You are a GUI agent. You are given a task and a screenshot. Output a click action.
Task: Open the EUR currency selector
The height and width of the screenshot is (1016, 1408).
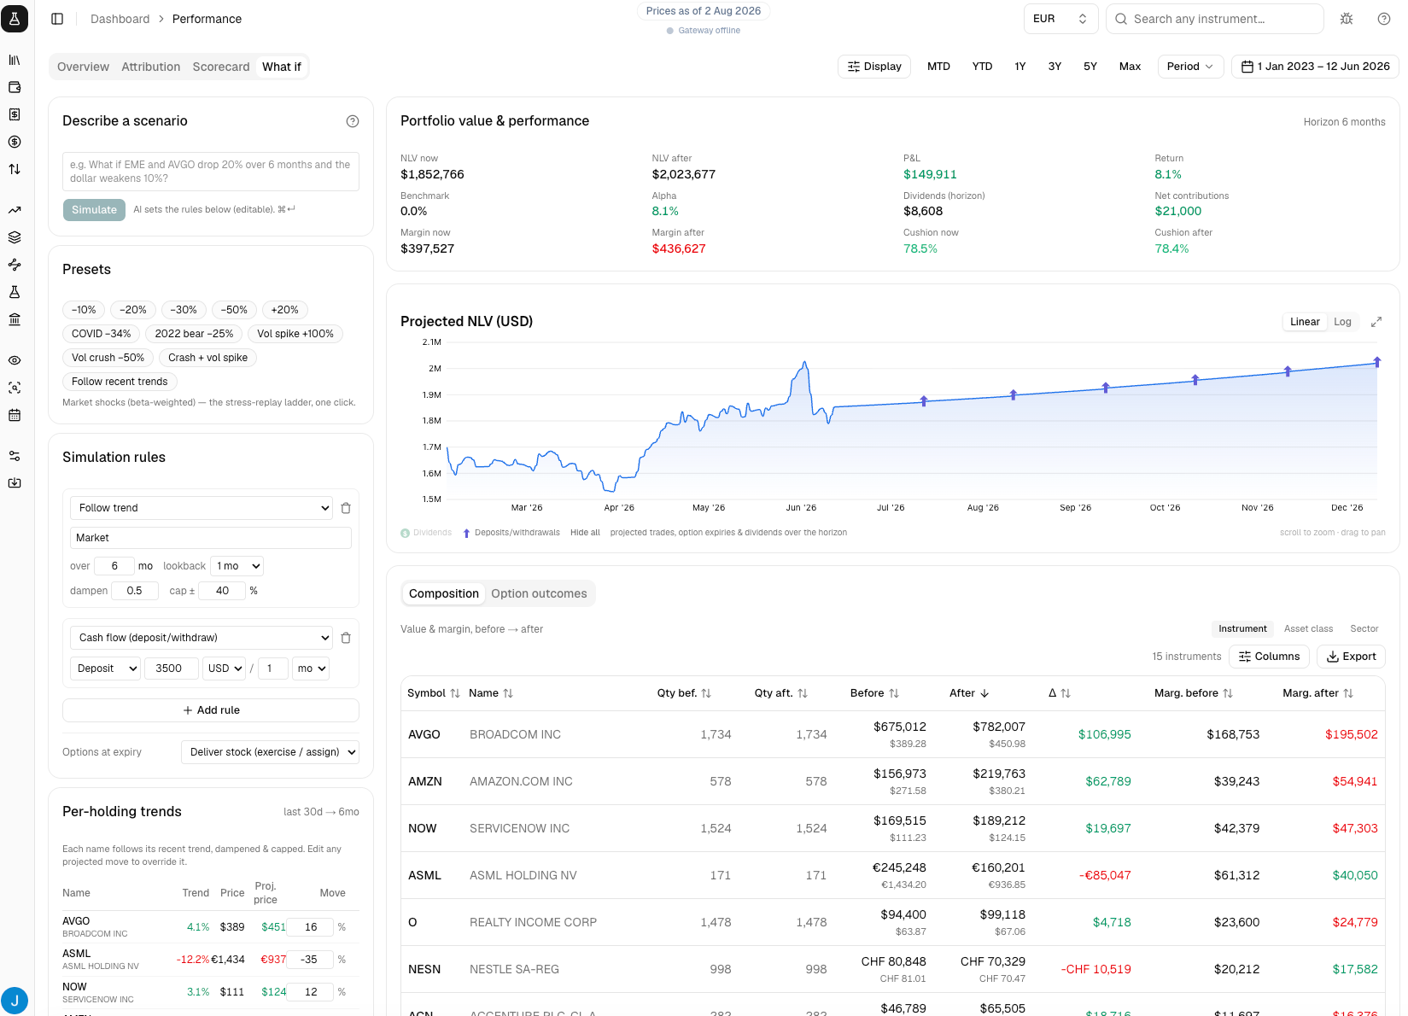(x=1060, y=19)
